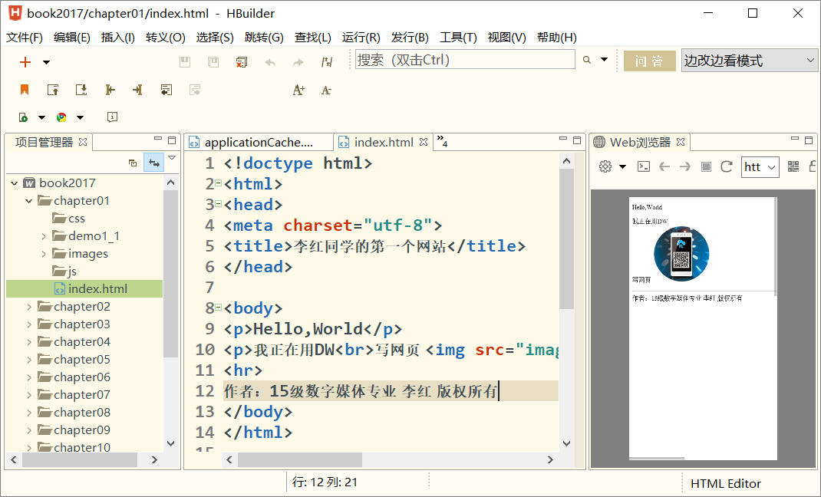Switch to the applicationCache editor tab

coord(258,142)
